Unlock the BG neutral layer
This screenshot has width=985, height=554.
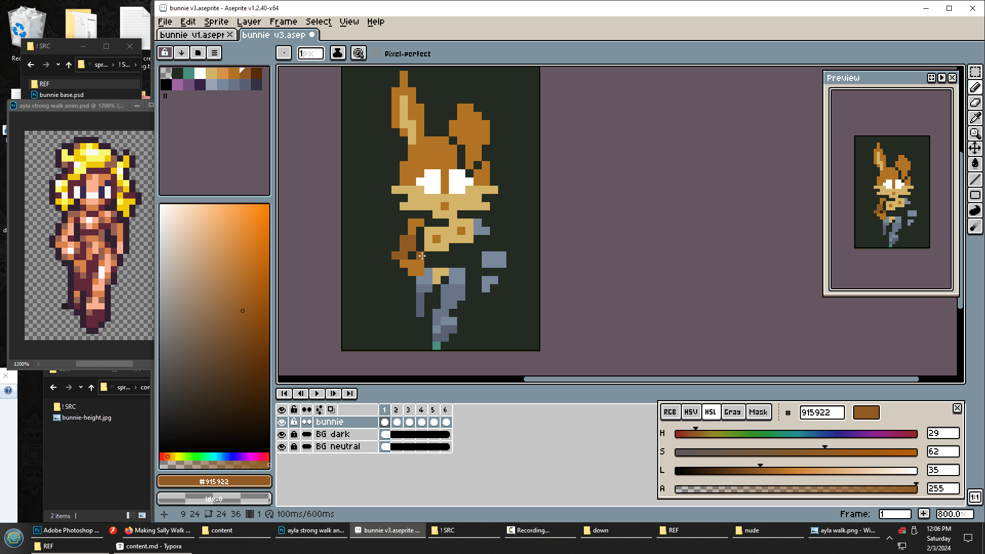click(294, 447)
